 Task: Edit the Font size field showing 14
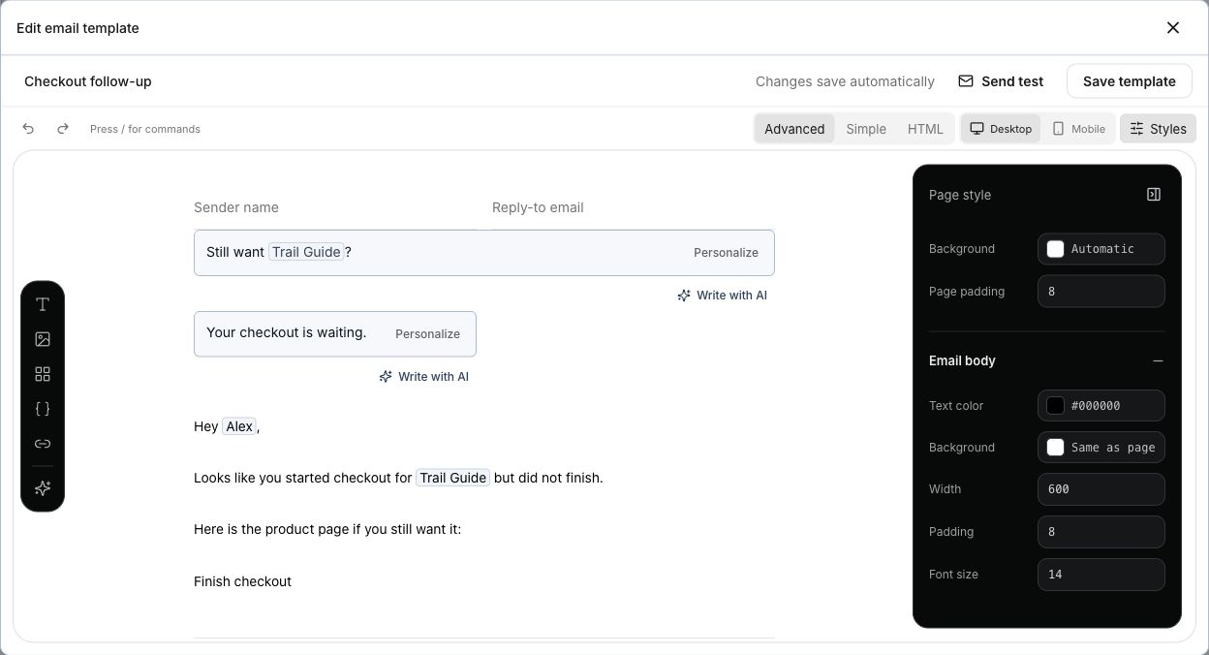[1100, 575]
